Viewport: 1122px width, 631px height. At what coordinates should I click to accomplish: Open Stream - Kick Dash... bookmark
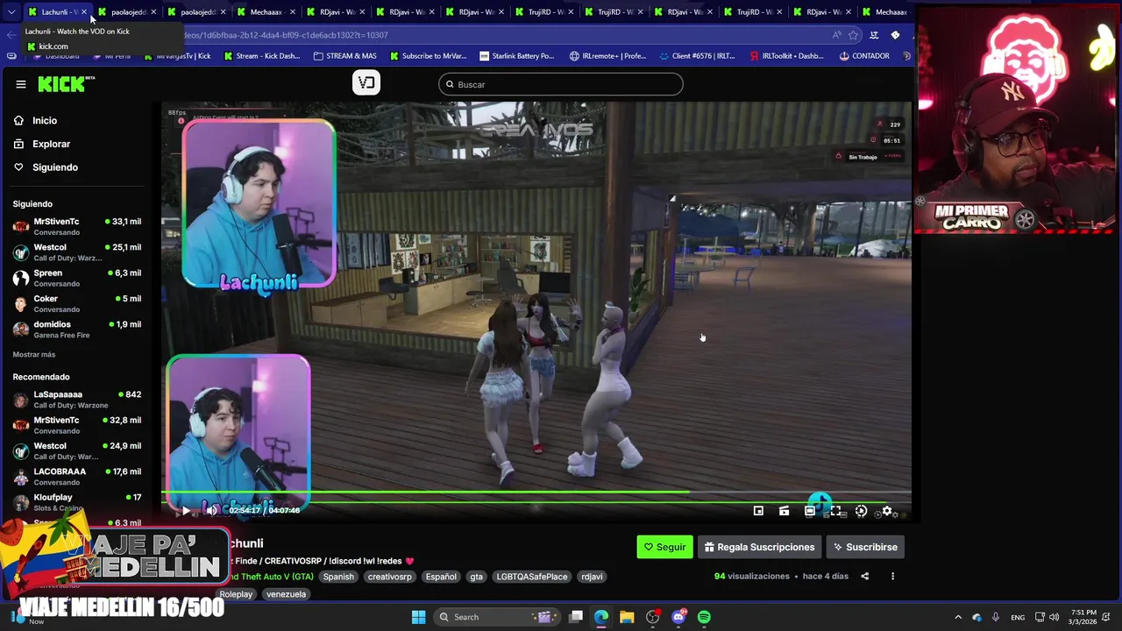[x=261, y=56]
